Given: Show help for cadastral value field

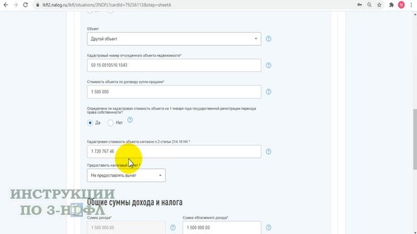Looking at the screenshot, I should pos(268,151).
